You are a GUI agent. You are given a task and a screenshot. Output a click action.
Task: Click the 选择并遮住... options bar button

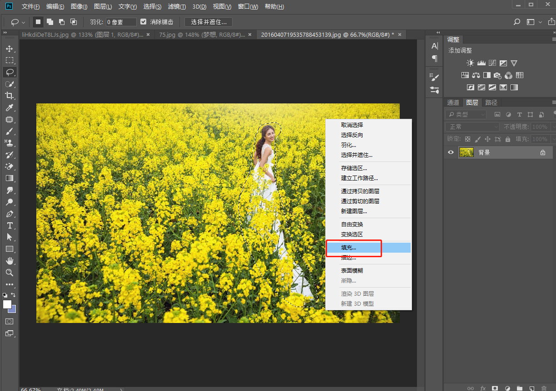208,22
